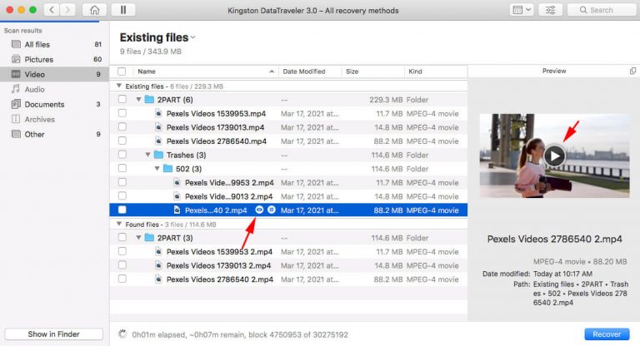This screenshot has width=640, height=346.
Task: Check the selected Pexels...40 2.mp4 checkbox
Action: pyautogui.click(x=122, y=210)
